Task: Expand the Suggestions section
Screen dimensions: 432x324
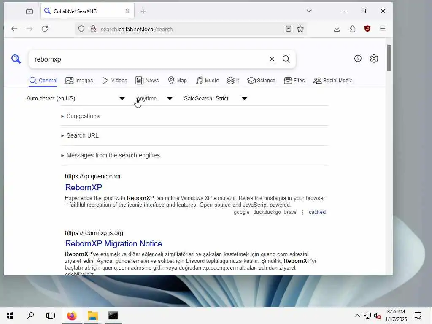Action: click(80, 116)
